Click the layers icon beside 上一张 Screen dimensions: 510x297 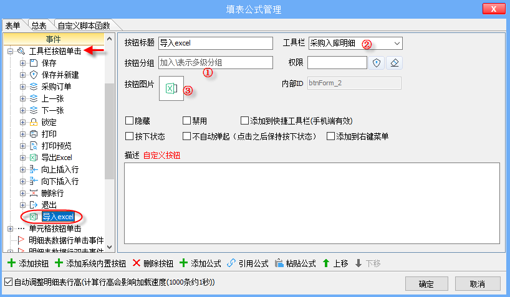34,98
